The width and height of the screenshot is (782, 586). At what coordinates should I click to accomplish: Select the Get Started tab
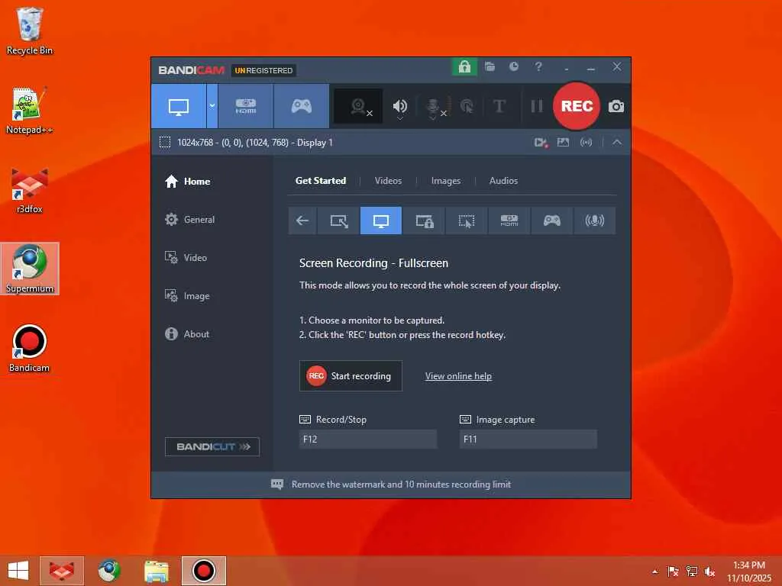pyautogui.click(x=321, y=181)
